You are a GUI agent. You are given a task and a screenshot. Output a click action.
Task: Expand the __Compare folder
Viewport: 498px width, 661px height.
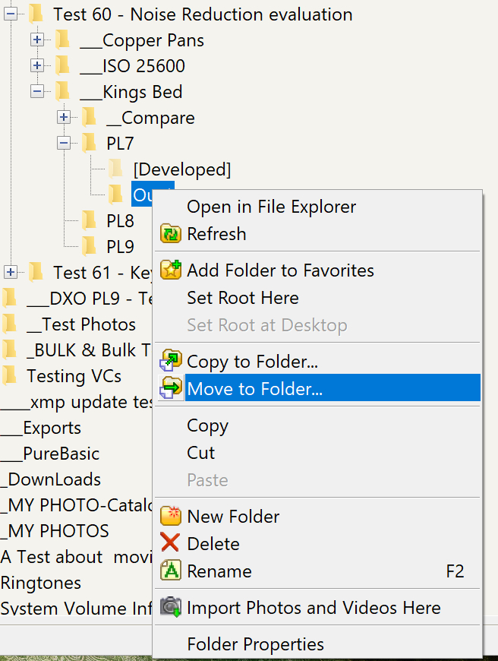pos(64,118)
